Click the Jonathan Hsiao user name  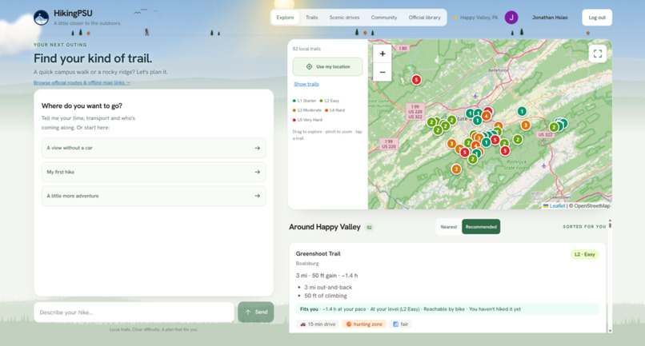(x=550, y=18)
